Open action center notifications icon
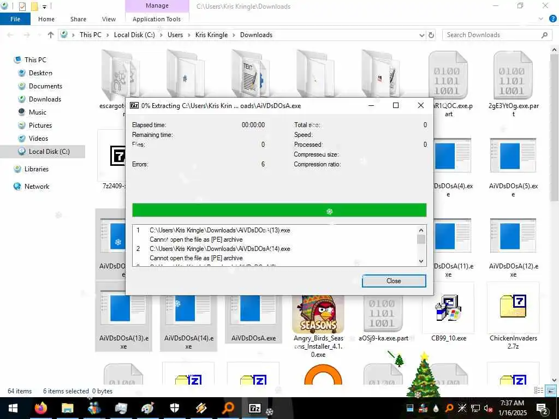Viewport: 559px width, 419px height. (542, 408)
